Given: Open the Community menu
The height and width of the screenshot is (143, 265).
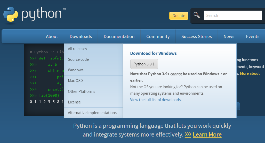Looking at the screenshot, I should click(x=158, y=36).
